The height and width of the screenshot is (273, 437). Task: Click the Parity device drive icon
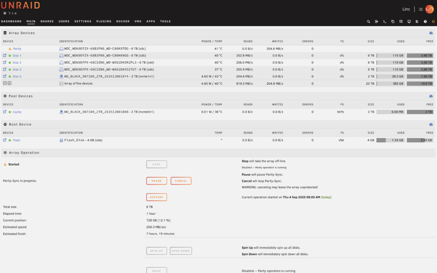pyautogui.click(x=61, y=49)
